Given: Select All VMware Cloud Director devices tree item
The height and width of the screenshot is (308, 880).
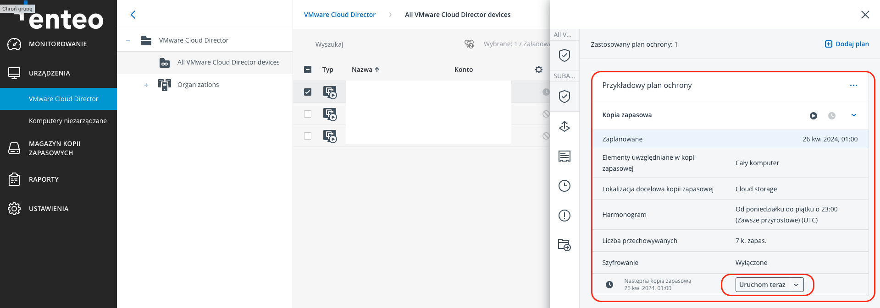Looking at the screenshot, I should 228,62.
